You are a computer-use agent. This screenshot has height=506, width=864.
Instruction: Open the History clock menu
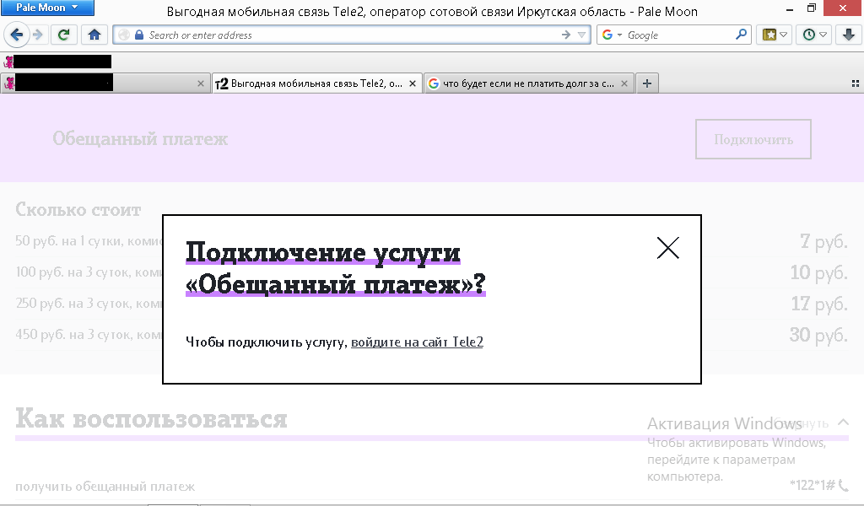coord(814,35)
